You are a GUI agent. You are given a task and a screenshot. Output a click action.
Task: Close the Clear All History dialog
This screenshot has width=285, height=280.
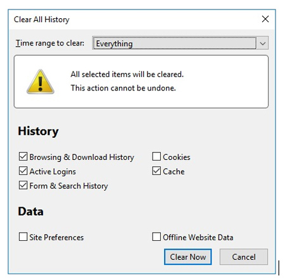click(265, 19)
